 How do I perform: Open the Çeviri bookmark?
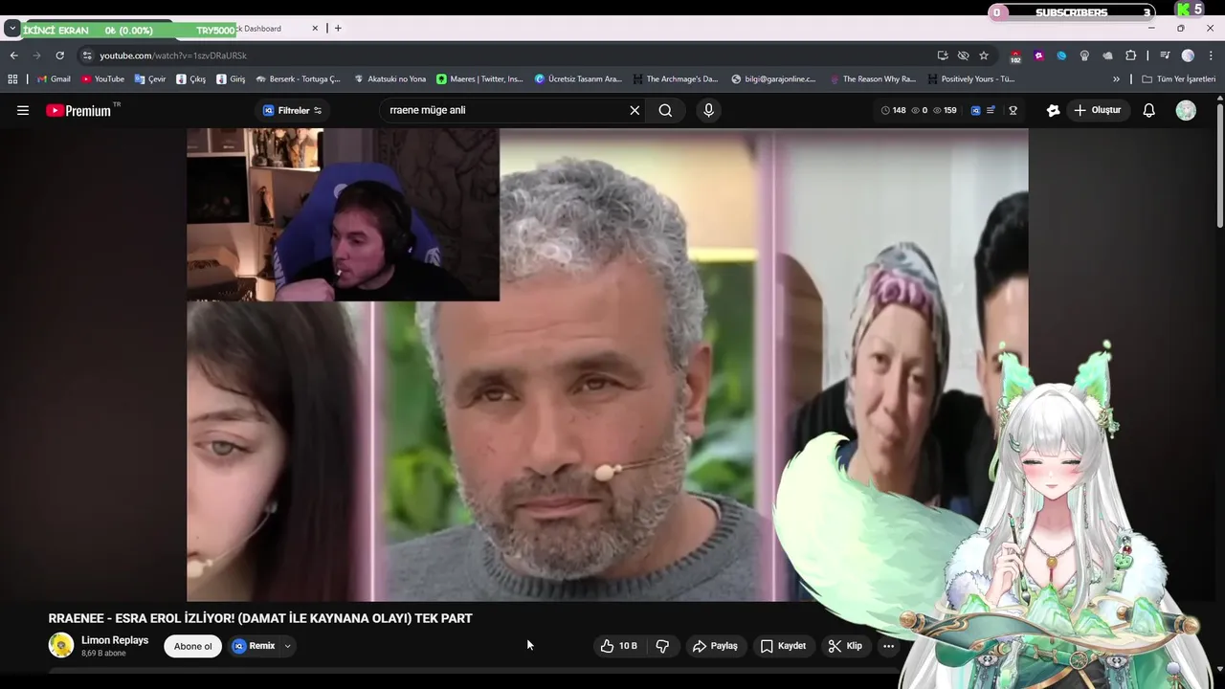tap(150, 79)
